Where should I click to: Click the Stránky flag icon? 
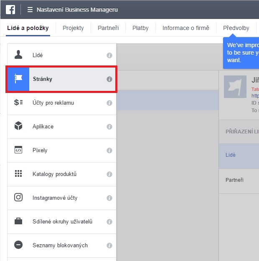(x=18, y=79)
